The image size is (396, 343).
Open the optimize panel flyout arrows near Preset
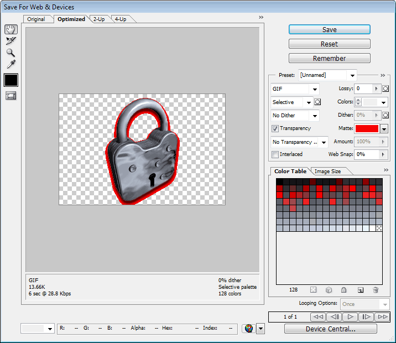tap(383, 75)
